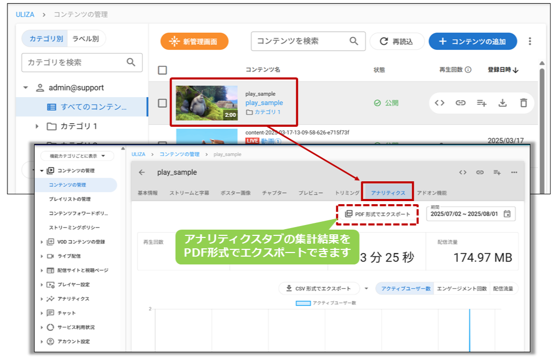Expand ライブ配信 sidebar section
The height and width of the screenshot is (359, 555).
(42, 256)
